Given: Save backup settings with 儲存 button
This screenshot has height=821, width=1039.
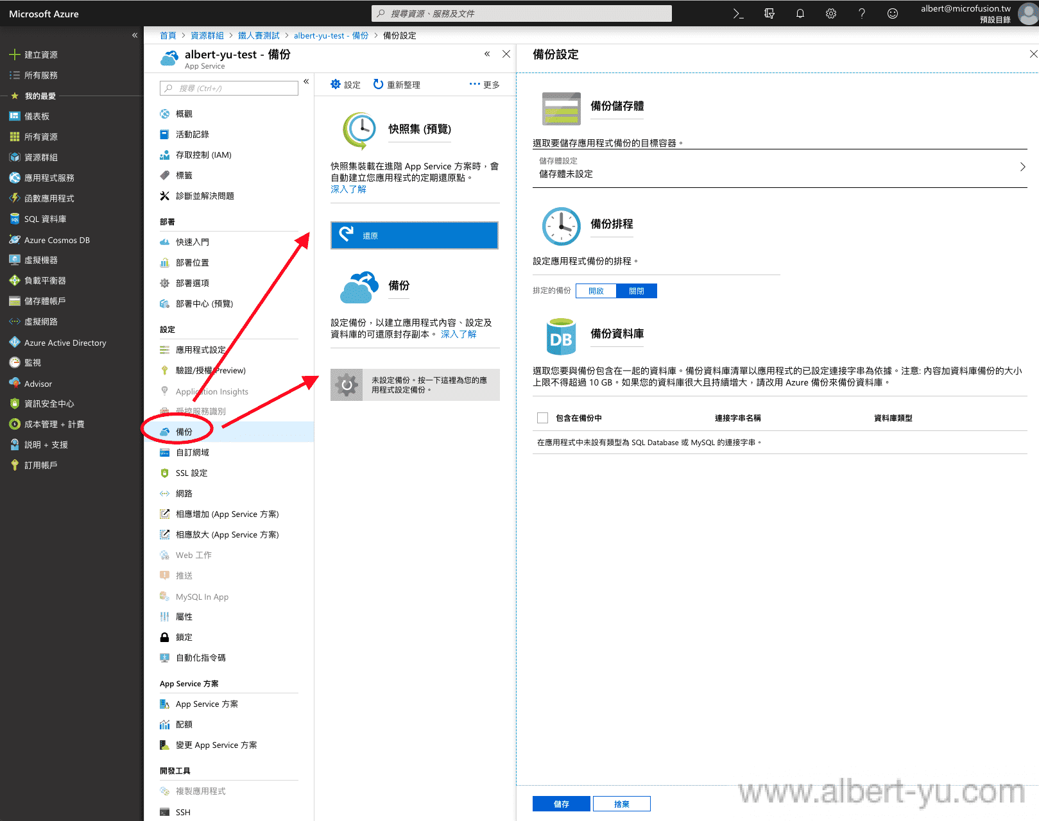Looking at the screenshot, I should tap(562, 804).
